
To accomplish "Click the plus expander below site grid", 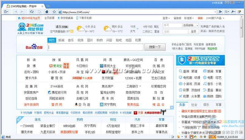I will click(x=172, y=108).
